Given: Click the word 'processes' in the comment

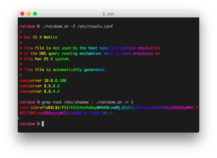Looking at the screenshot, I should pyautogui.click(x=143, y=54).
